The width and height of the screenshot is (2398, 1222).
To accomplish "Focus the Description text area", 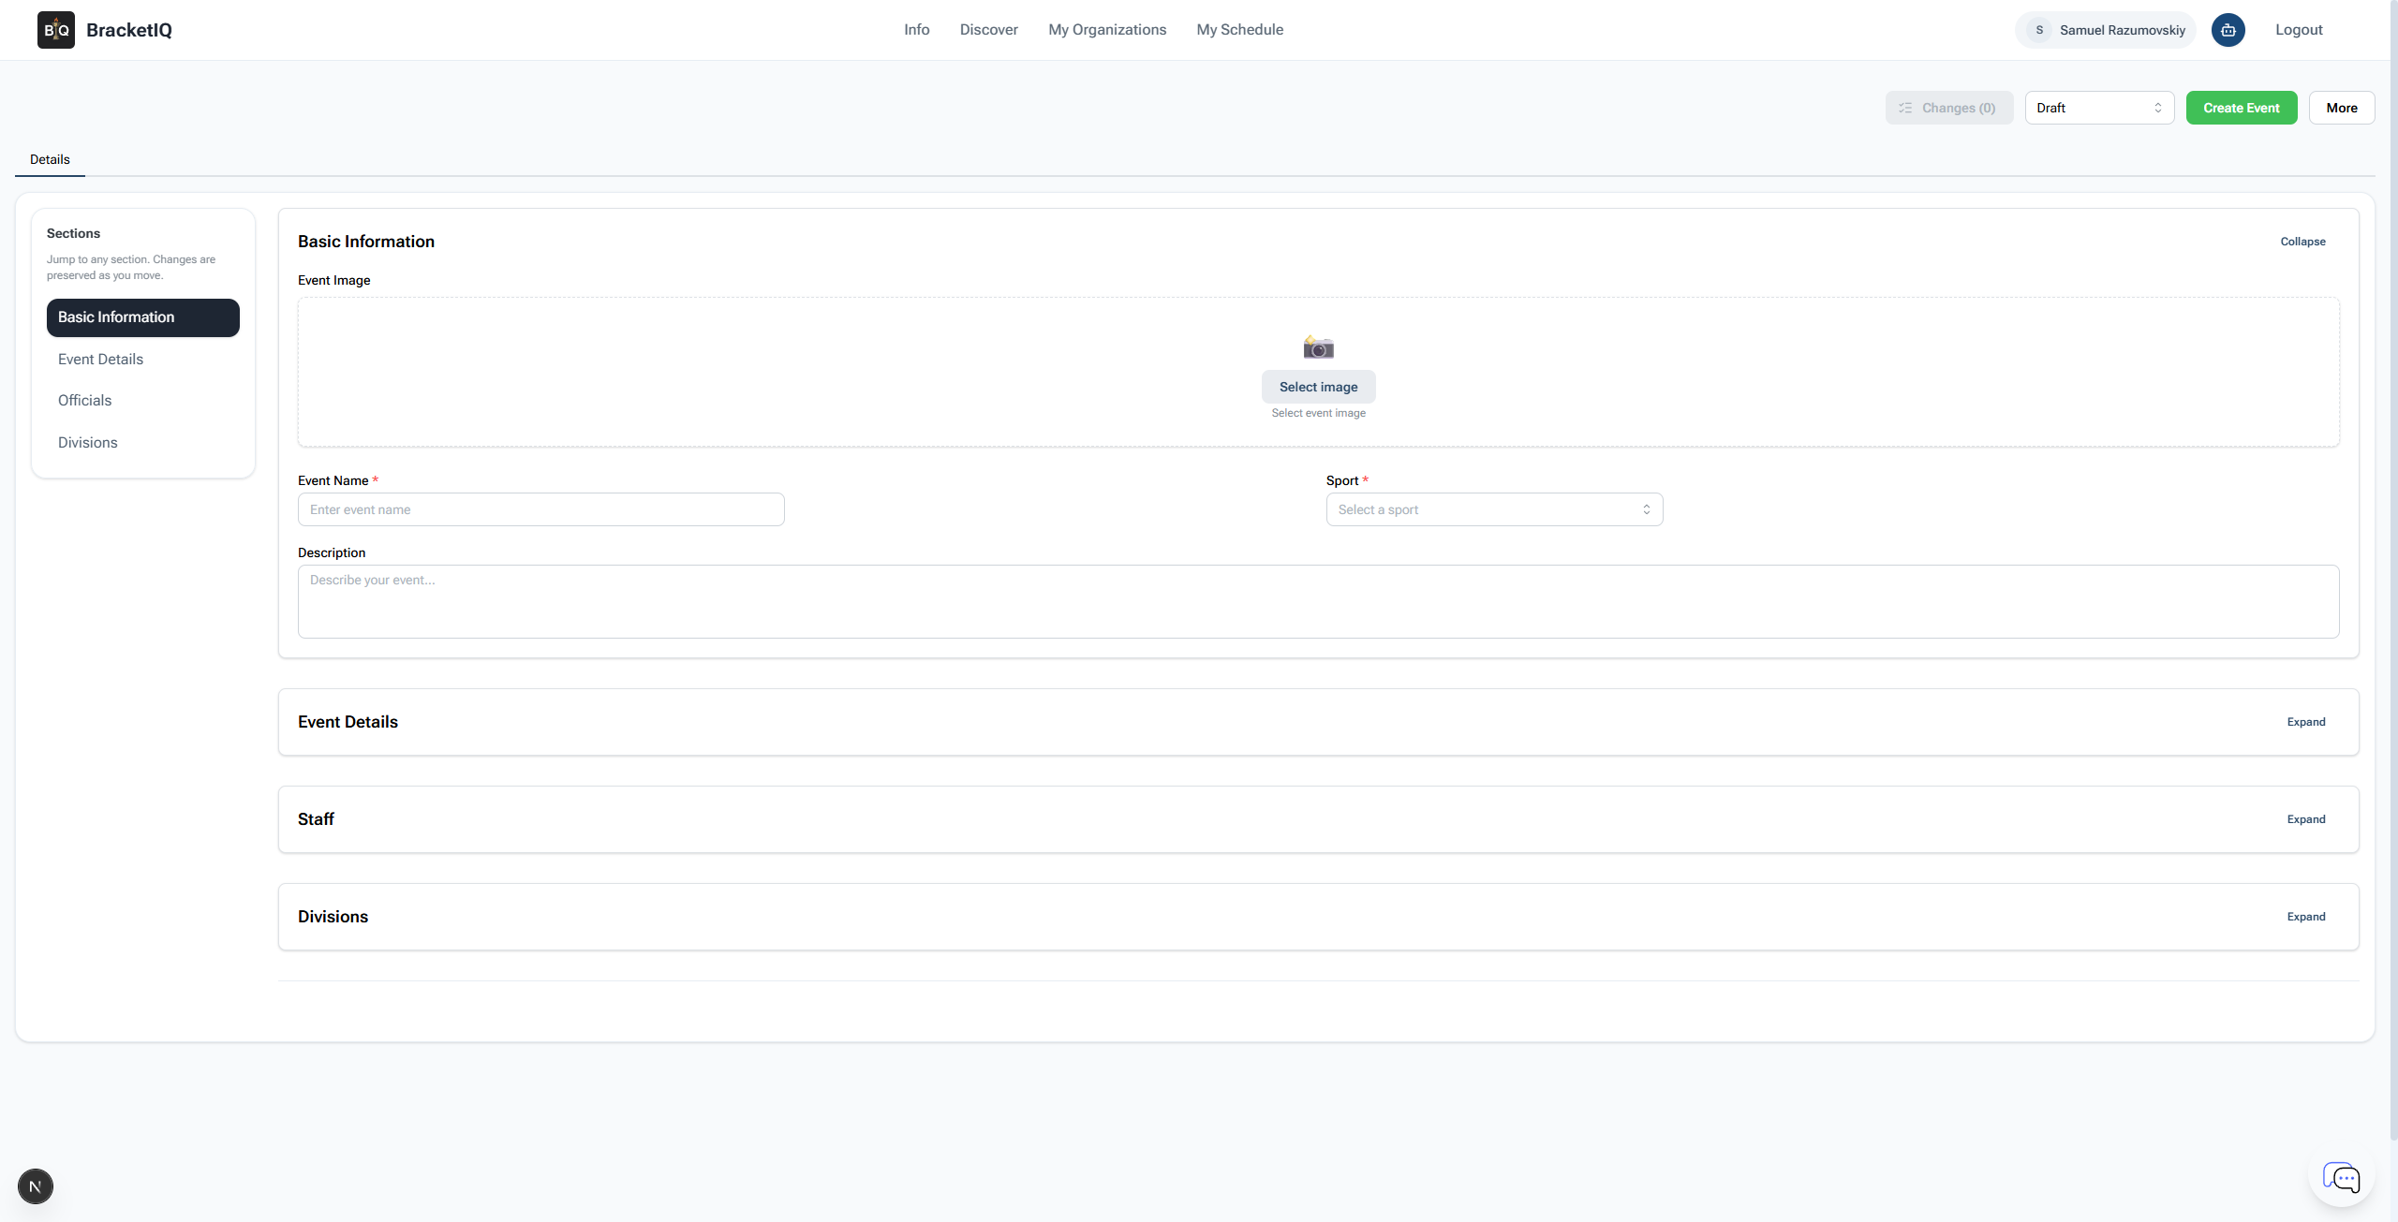I will coord(1318,601).
